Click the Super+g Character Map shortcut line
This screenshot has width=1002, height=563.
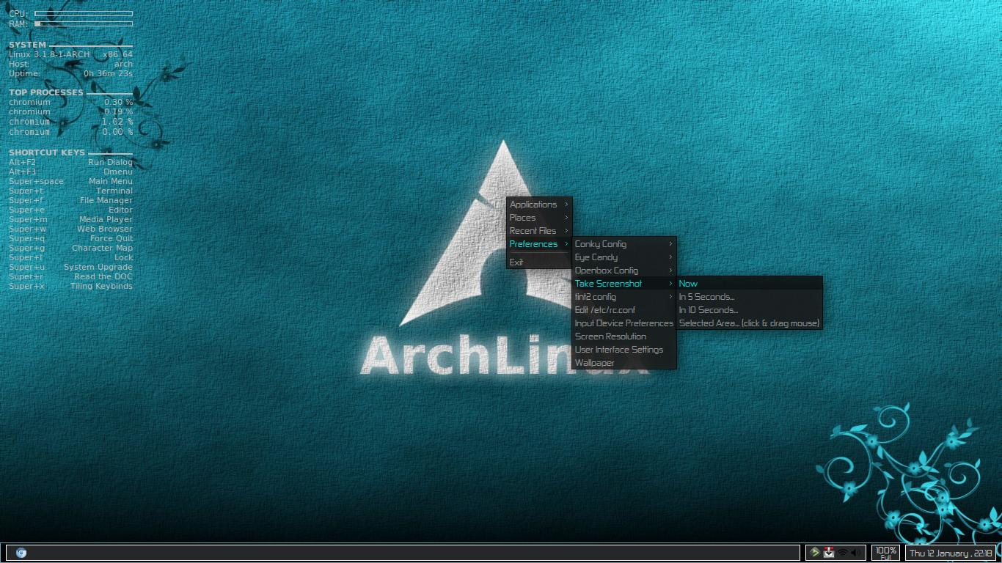[x=70, y=248]
